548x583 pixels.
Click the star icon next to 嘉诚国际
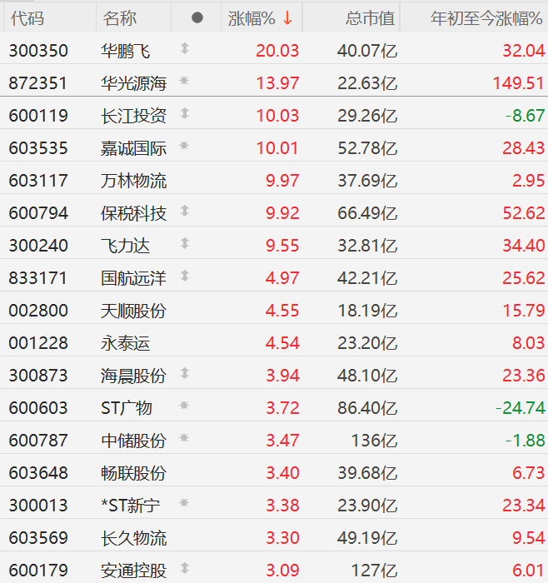pyautogui.click(x=184, y=146)
